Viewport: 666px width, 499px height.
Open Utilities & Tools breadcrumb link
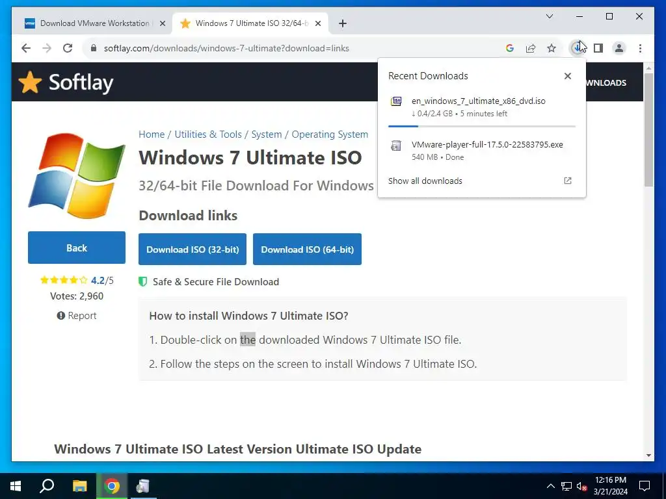(x=208, y=134)
